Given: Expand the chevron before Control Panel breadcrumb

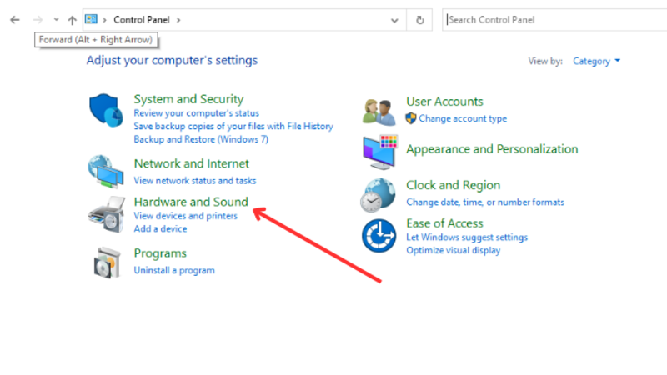Looking at the screenshot, I should click(105, 20).
